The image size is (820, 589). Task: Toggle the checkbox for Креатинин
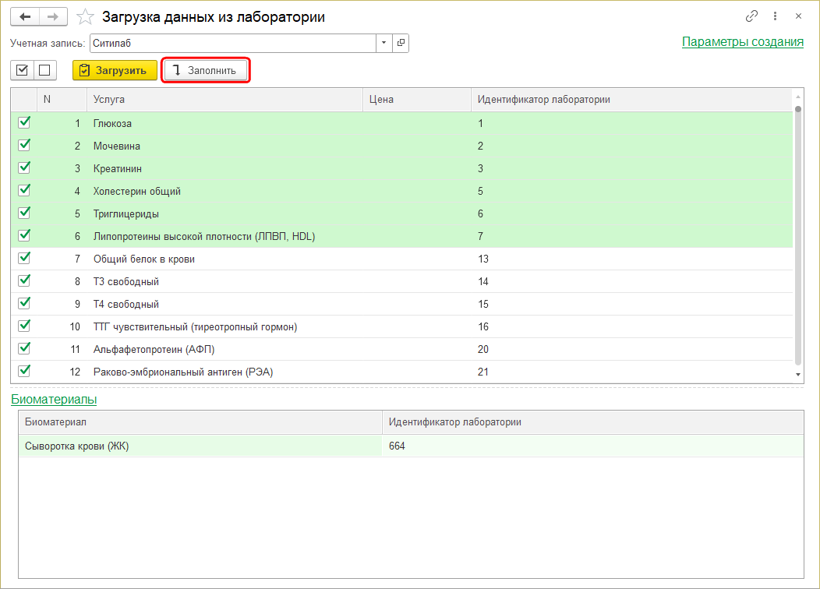pos(24,168)
